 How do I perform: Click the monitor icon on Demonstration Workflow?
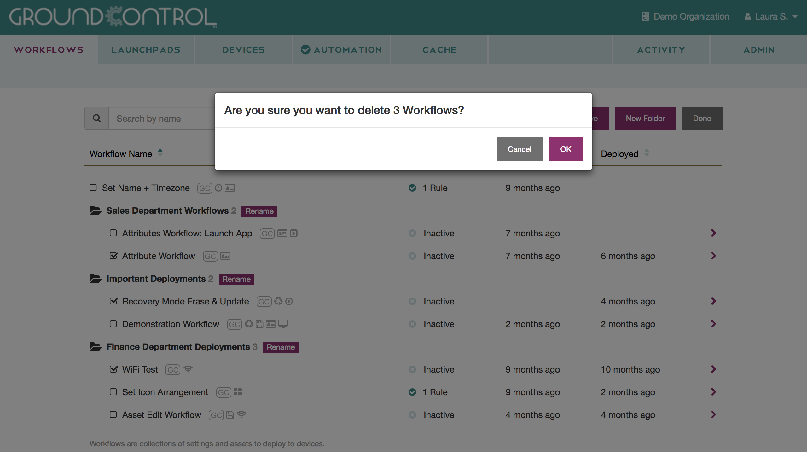283,324
